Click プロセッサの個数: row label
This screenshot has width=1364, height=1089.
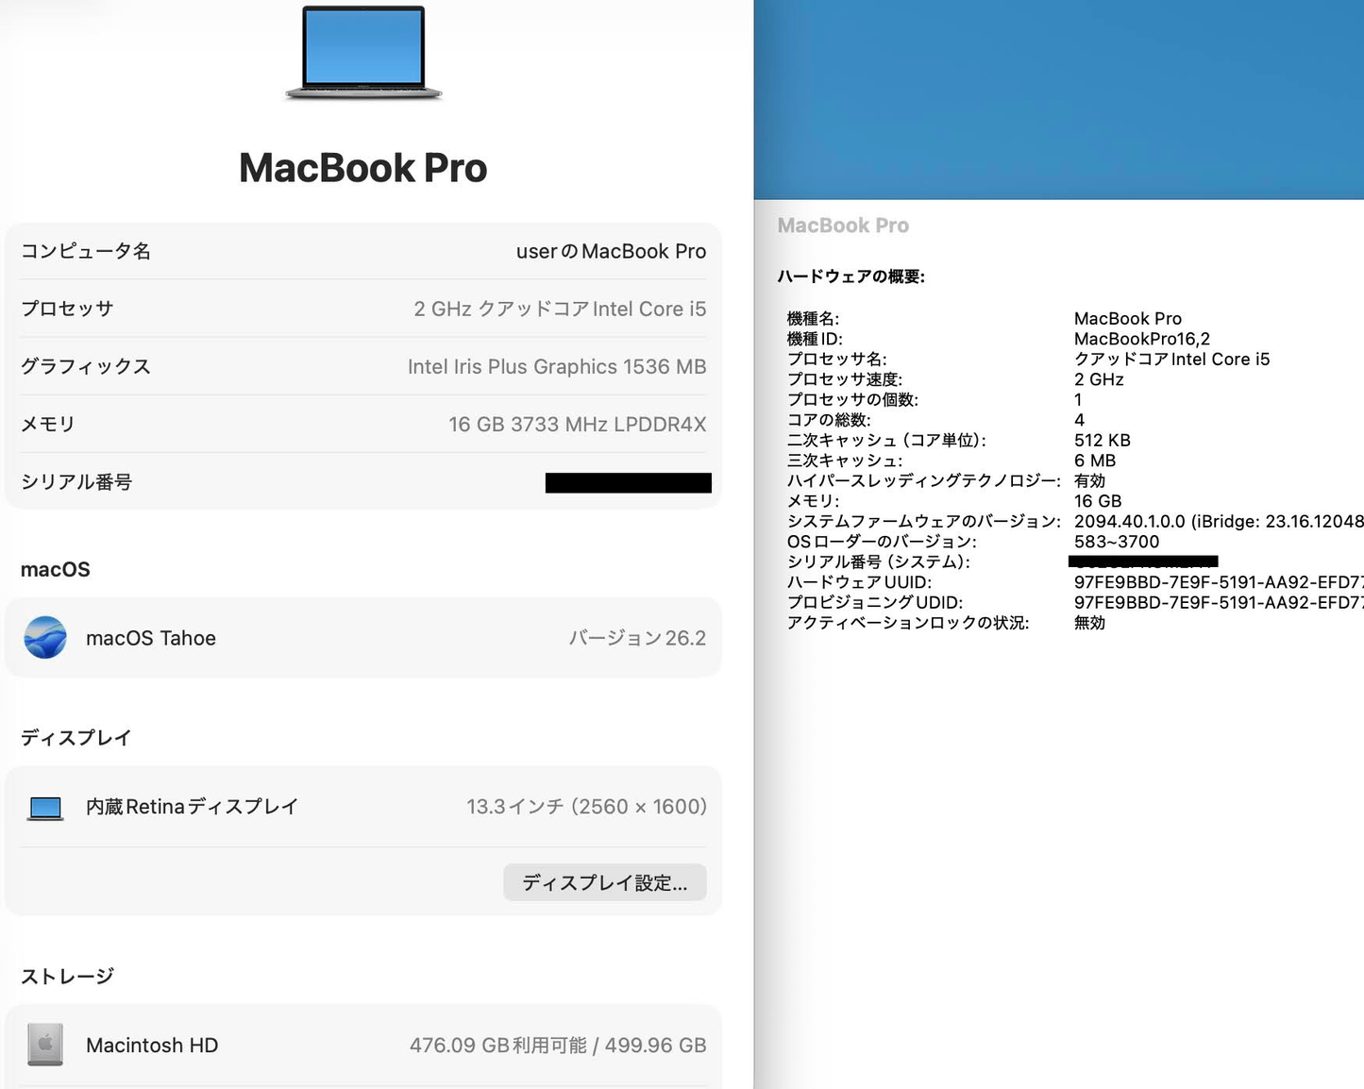click(x=853, y=400)
